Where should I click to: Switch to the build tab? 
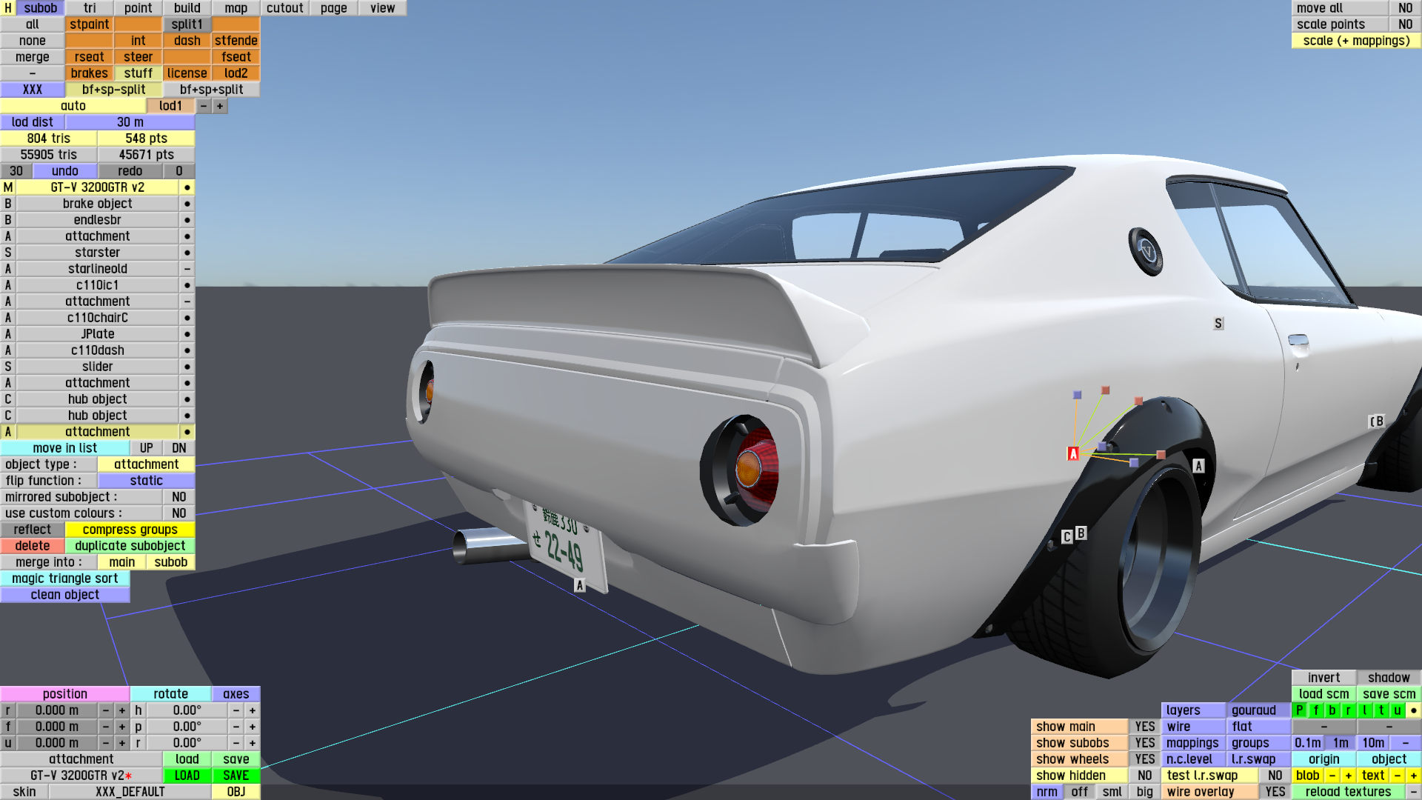pyautogui.click(x=187, y=8)
